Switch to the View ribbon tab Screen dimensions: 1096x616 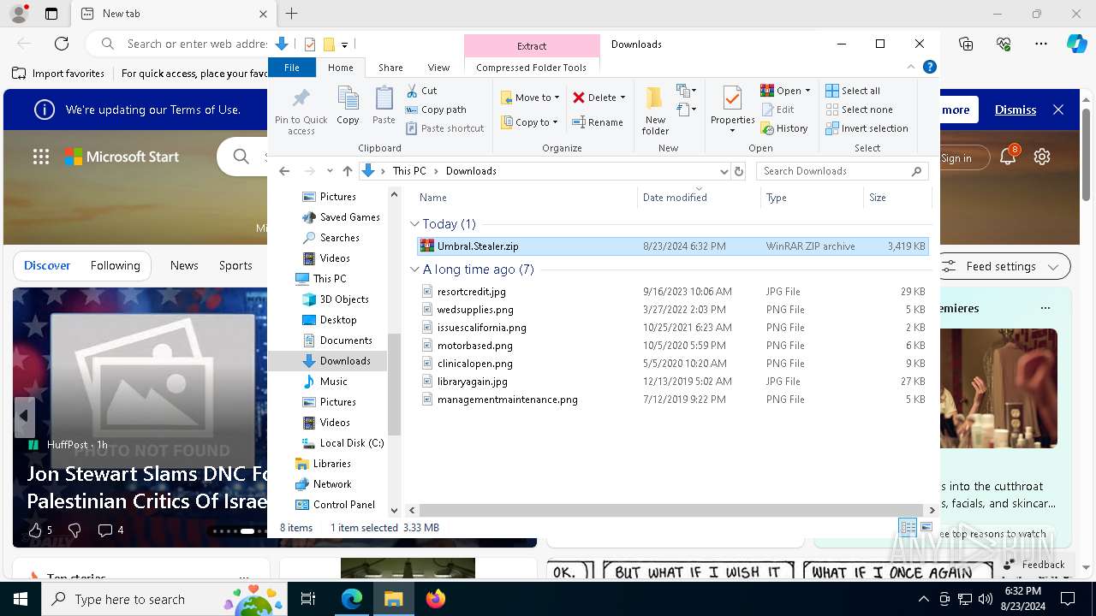438,68
